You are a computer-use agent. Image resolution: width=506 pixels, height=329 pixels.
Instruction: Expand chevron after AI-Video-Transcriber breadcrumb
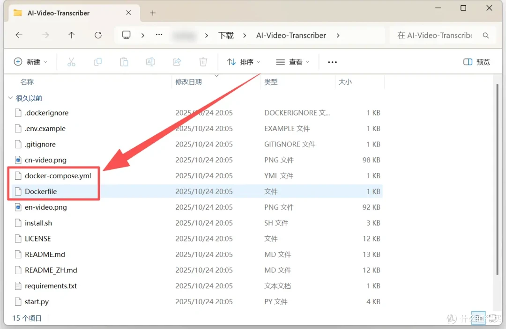(338, 36)
